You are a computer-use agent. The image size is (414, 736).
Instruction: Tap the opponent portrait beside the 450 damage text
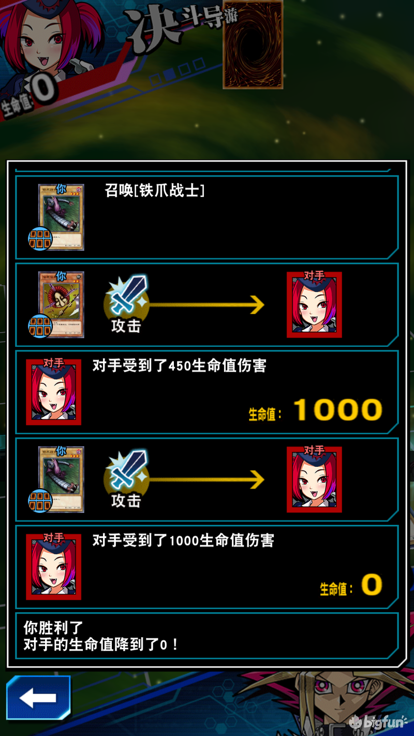(x=54, y=392)
